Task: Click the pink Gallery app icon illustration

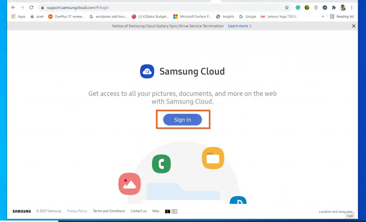Action: pyautogui.click(x=129, y=184)
